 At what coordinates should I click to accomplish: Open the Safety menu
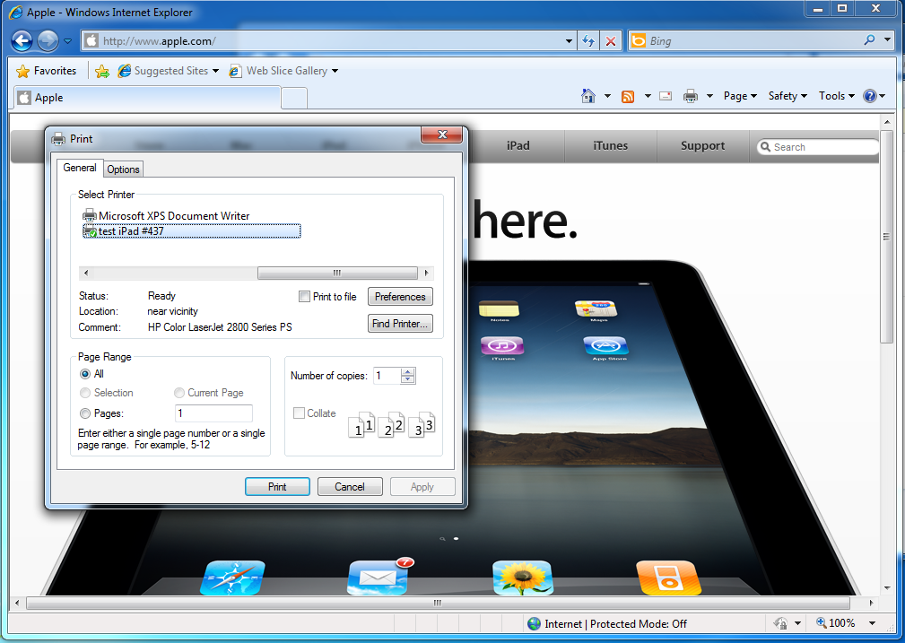[788, 96]
